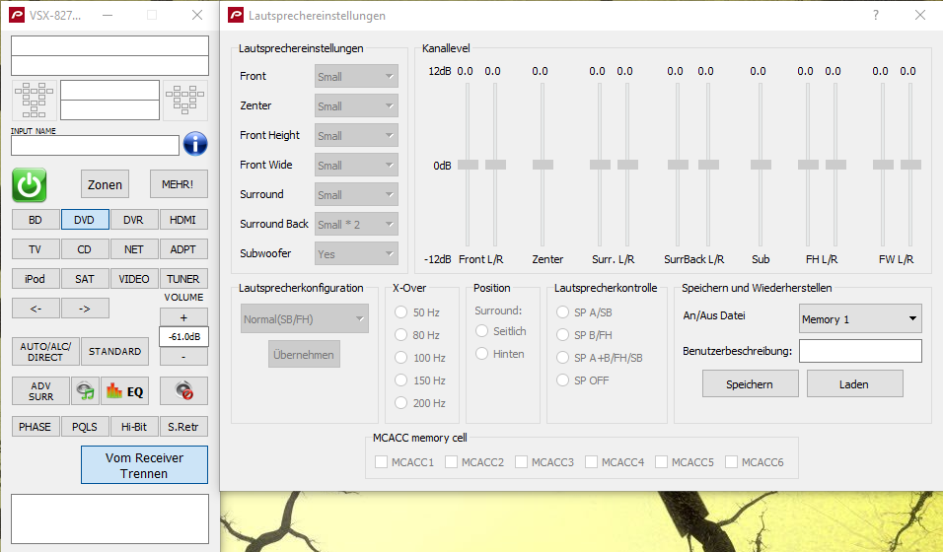Enable the MCACC1 memory cell checkbox

382,462
